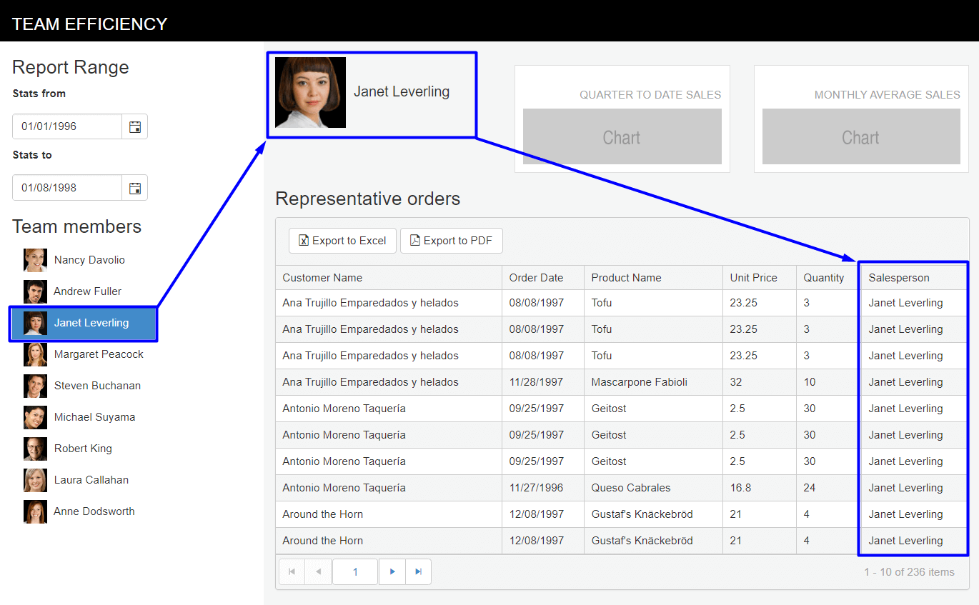Sort by Quantity column header
The height and width of the screenshot is (605, 979).
pos(828,278)
